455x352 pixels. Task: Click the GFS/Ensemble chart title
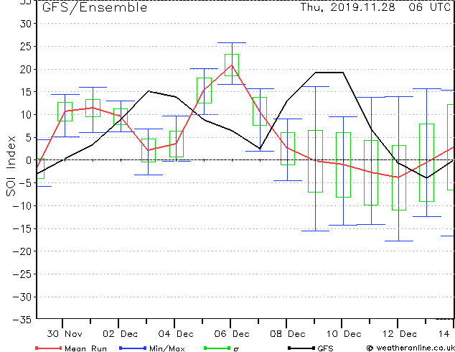point(95,7)
